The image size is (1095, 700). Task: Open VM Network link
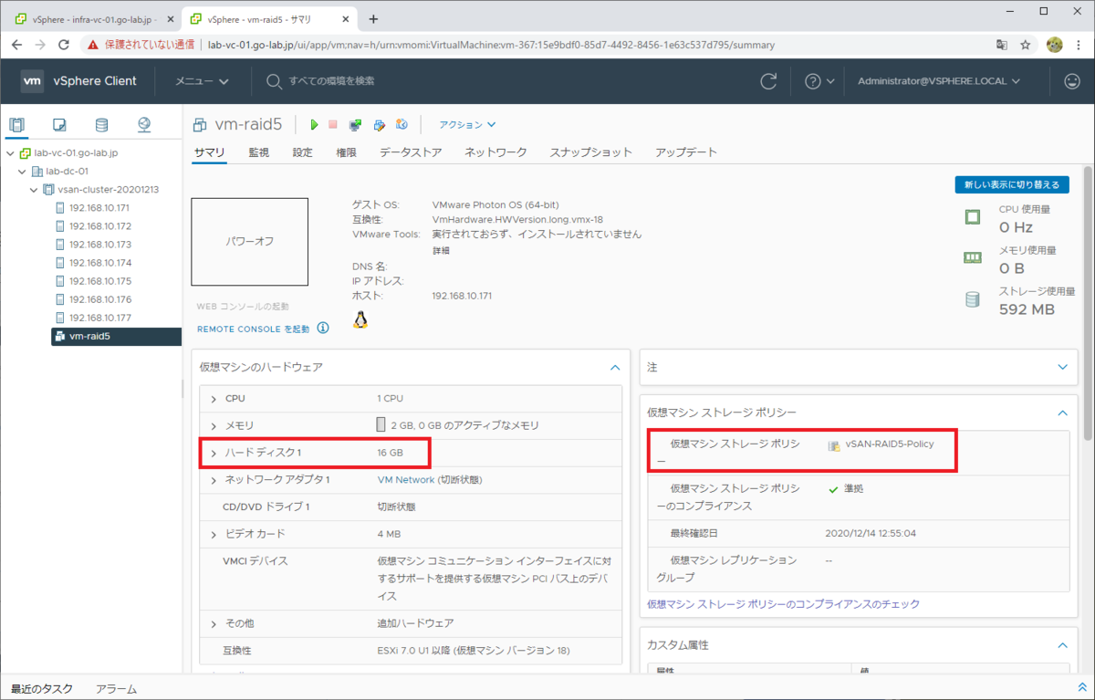pos(406,480)
